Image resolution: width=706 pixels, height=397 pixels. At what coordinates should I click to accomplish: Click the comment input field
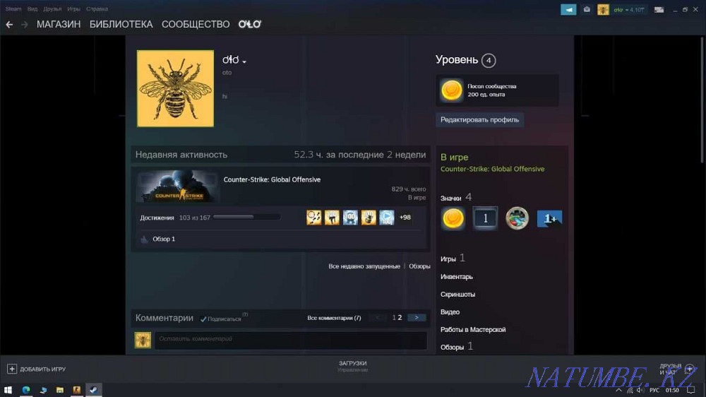291,340
